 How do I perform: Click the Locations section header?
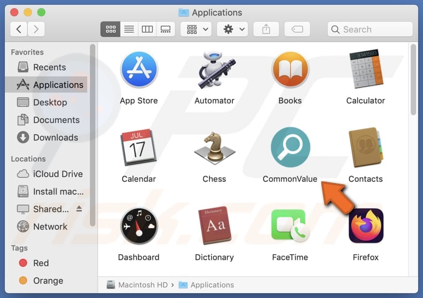(x=28, y=159)
